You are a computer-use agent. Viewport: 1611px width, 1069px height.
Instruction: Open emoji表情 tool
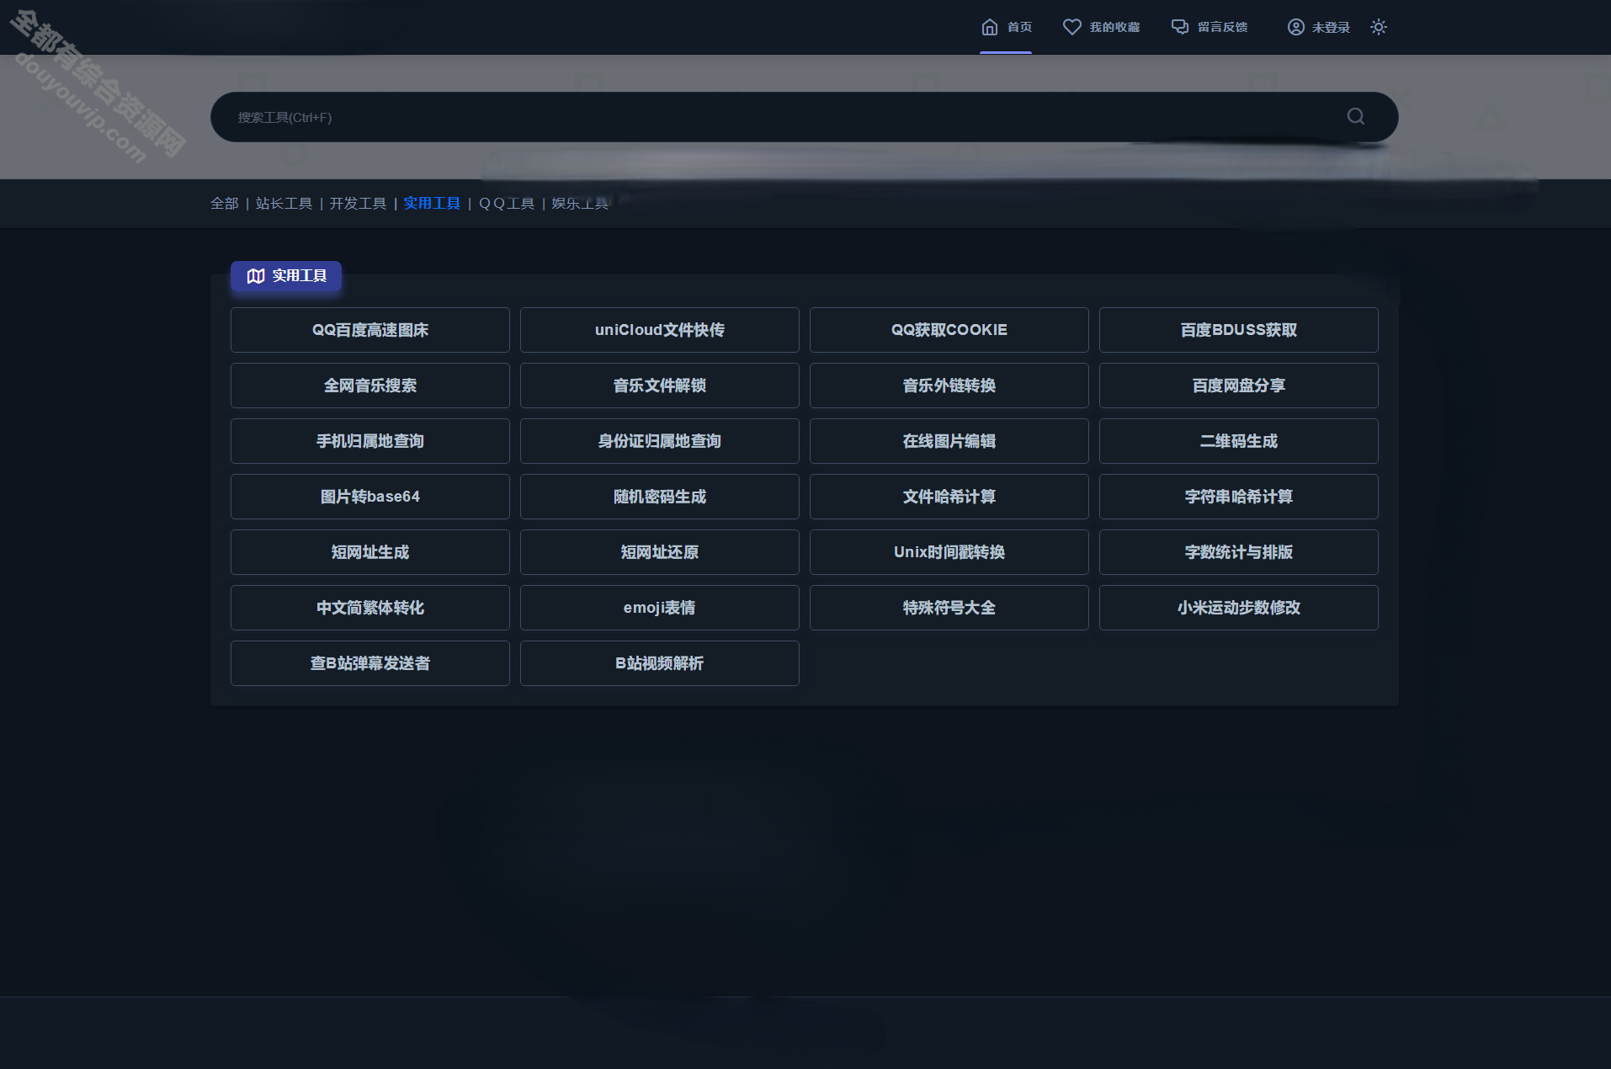click(660, 608)
